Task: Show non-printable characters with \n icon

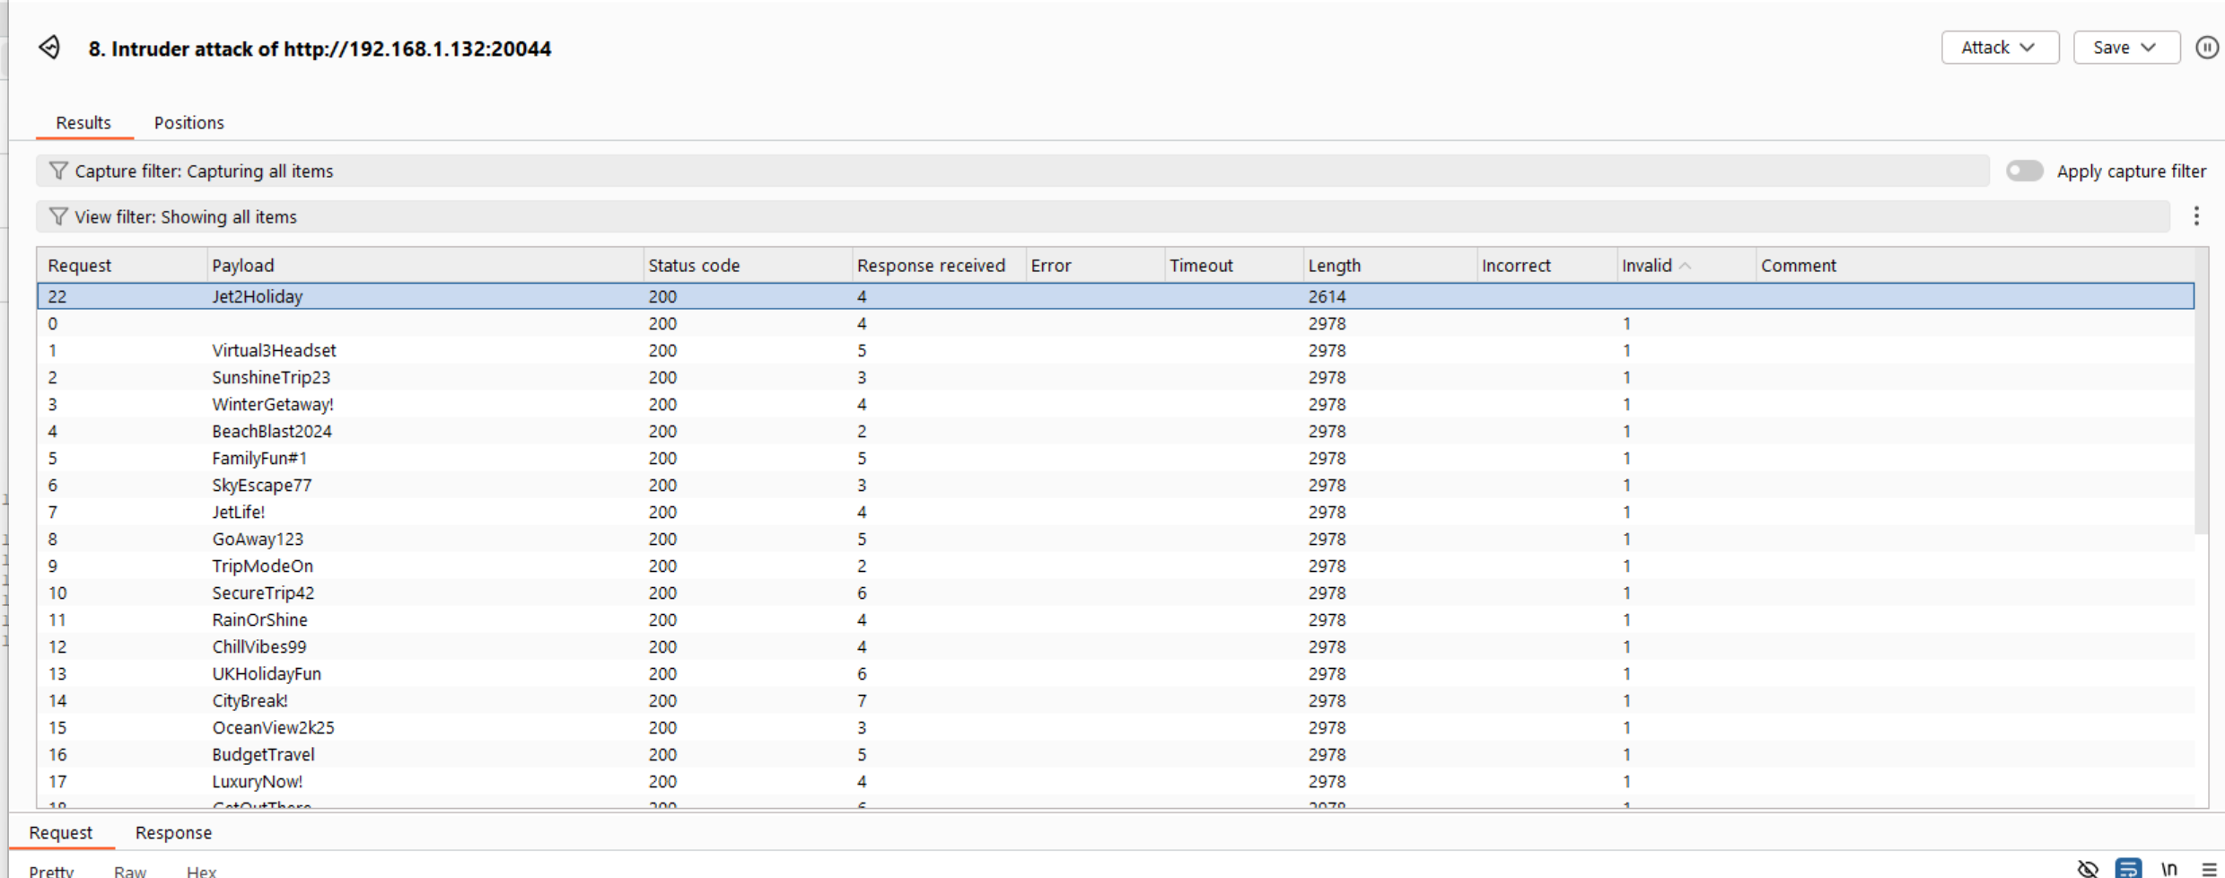Action: coord(2168,868)
